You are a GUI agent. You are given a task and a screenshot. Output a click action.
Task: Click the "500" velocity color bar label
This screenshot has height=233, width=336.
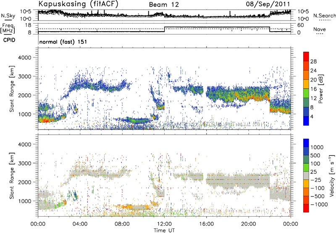315,156
